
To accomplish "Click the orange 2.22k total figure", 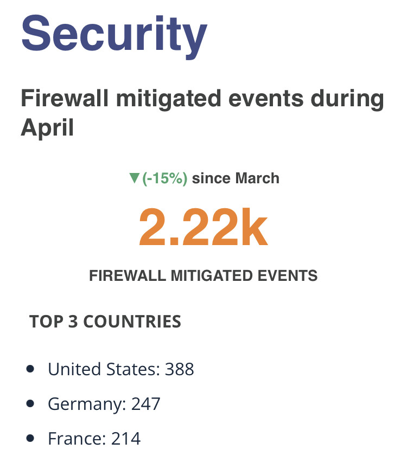I will coord(203,228).
